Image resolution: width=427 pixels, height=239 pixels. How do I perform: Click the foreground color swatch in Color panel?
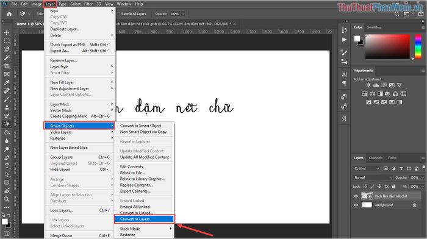coord(357,38)
